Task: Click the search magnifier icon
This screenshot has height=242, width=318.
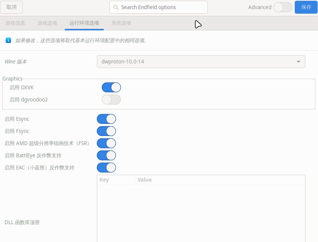Action: click(116, 7)
